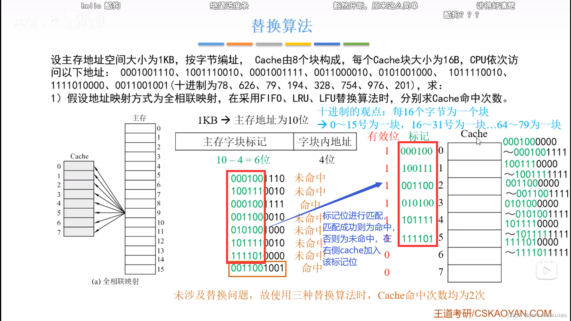Click address 0011001001 in the orange box
Viewport: 571px width, 321px height.
[257, 268]
